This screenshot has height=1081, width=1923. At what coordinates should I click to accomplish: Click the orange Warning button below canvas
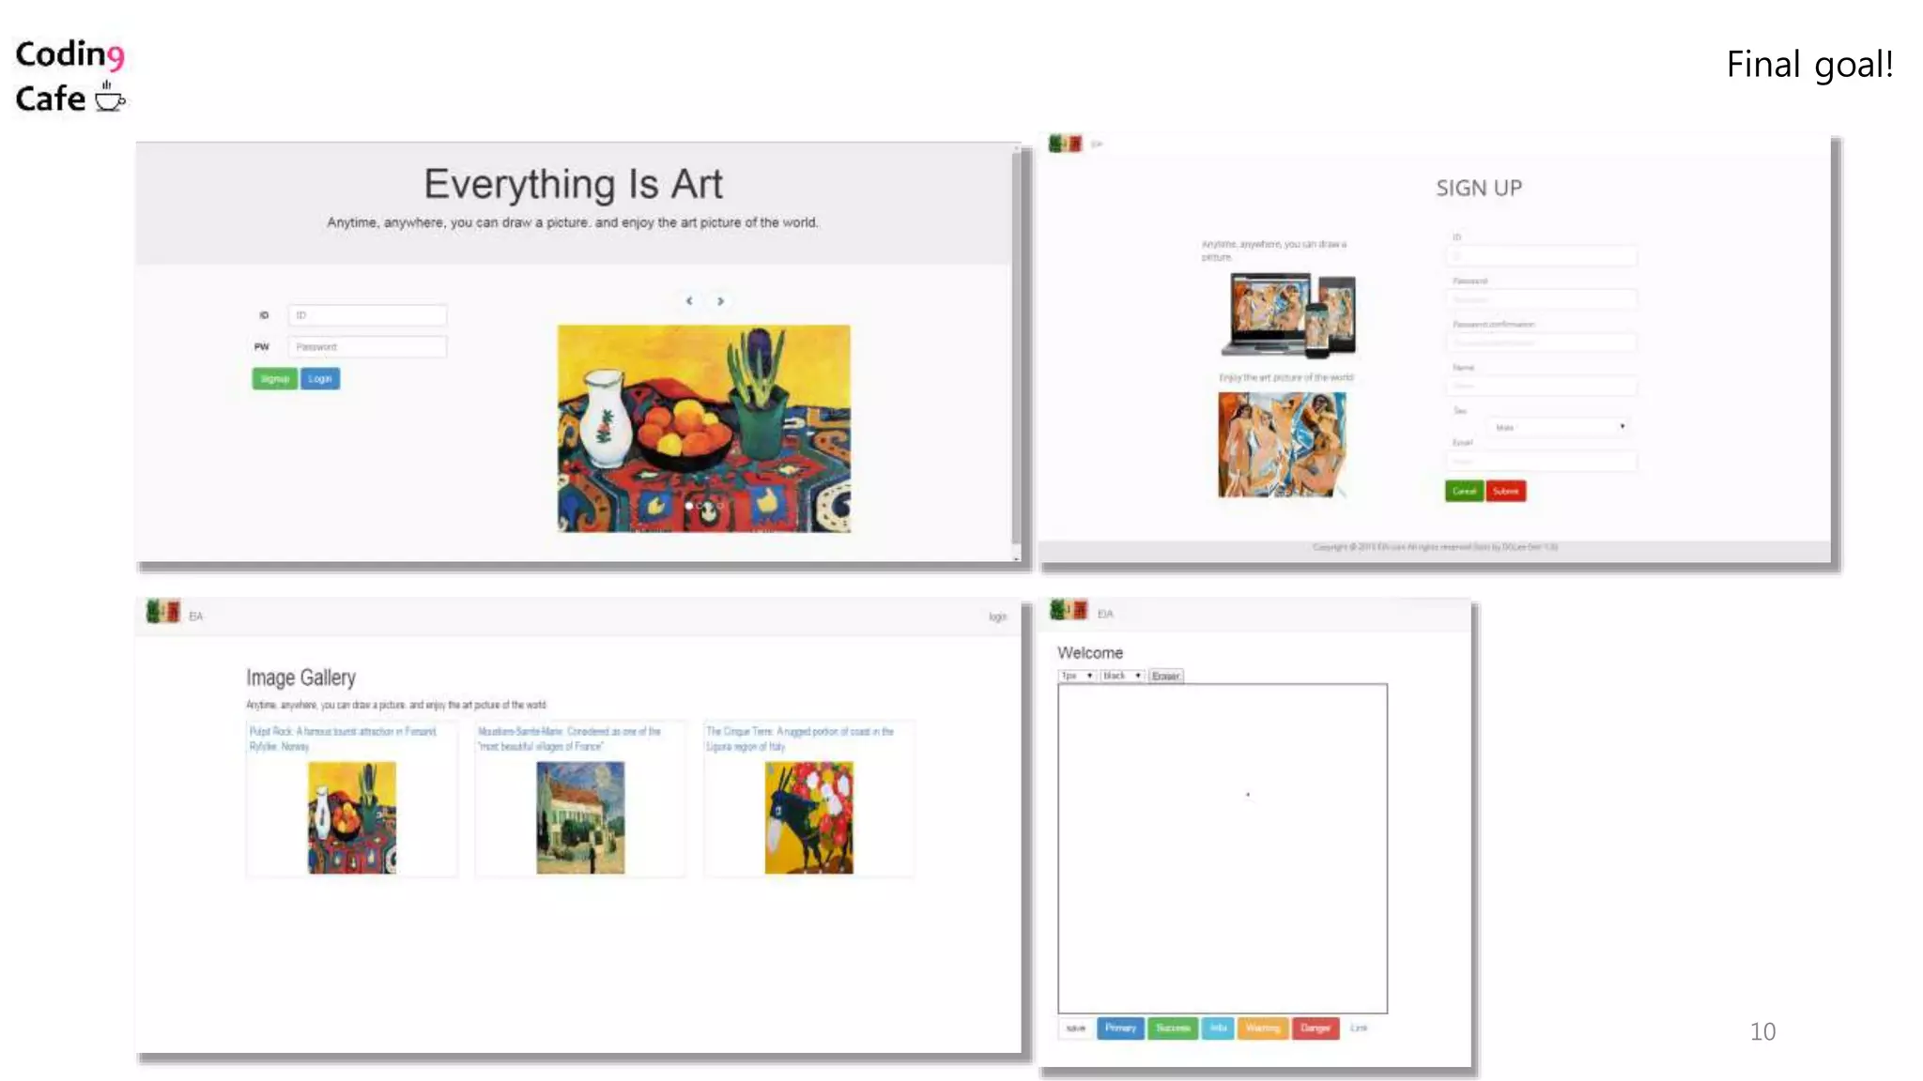tap(1262, 1028)
